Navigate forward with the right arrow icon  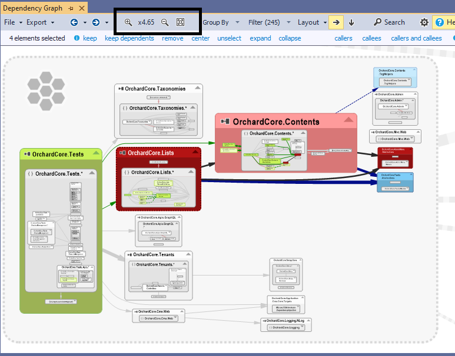96,22
